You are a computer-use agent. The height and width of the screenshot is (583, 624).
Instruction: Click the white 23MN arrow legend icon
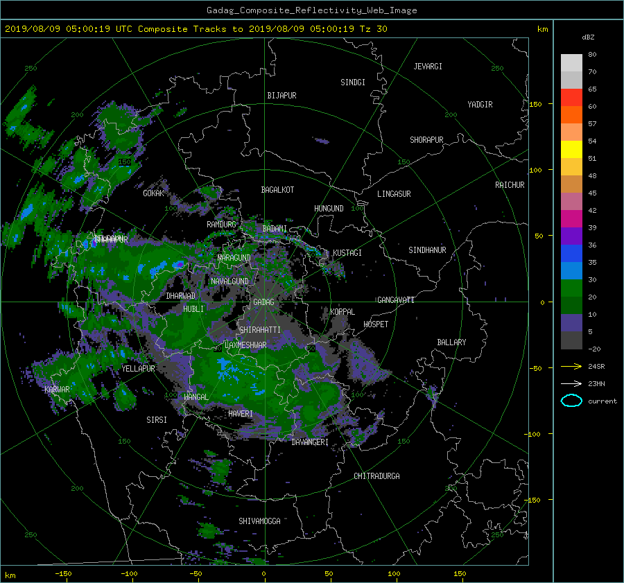point(571,383)
